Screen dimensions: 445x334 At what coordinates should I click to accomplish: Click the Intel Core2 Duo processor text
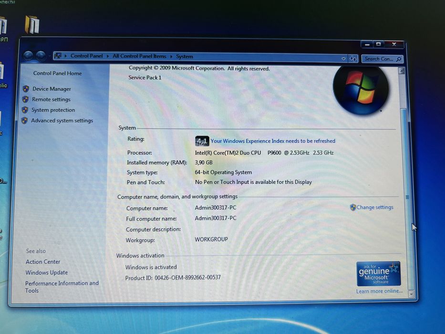pyautogui.click(x=264, y=153)
